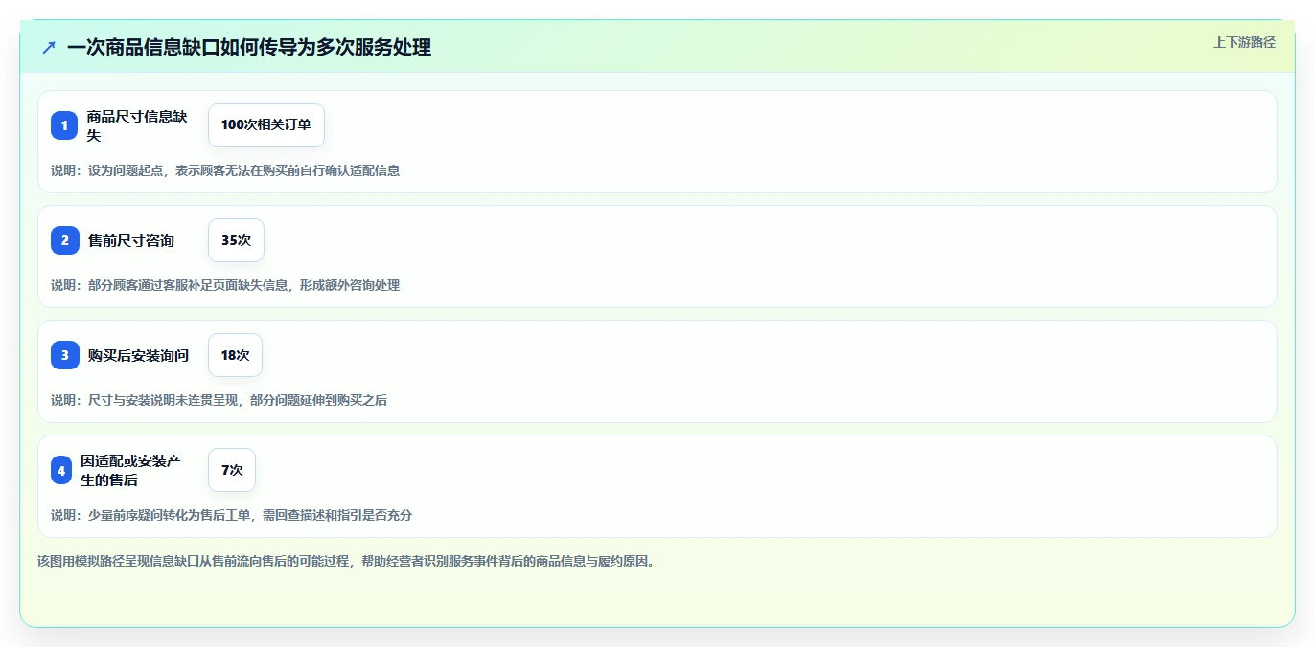Click the 售前尺寸咨询 step label

pos(131,240)
